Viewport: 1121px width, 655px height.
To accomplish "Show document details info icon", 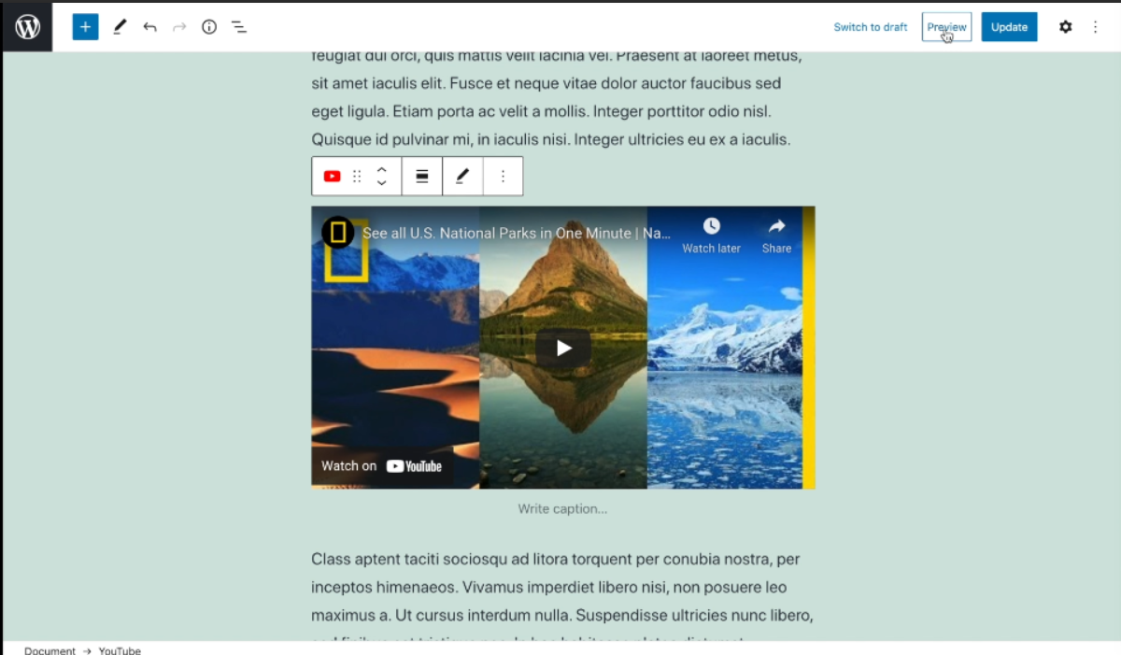I will tap(209, 27).
